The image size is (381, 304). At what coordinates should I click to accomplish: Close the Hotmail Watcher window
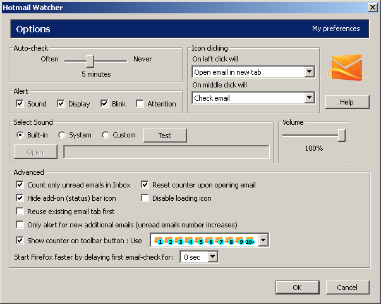[373, 8]
